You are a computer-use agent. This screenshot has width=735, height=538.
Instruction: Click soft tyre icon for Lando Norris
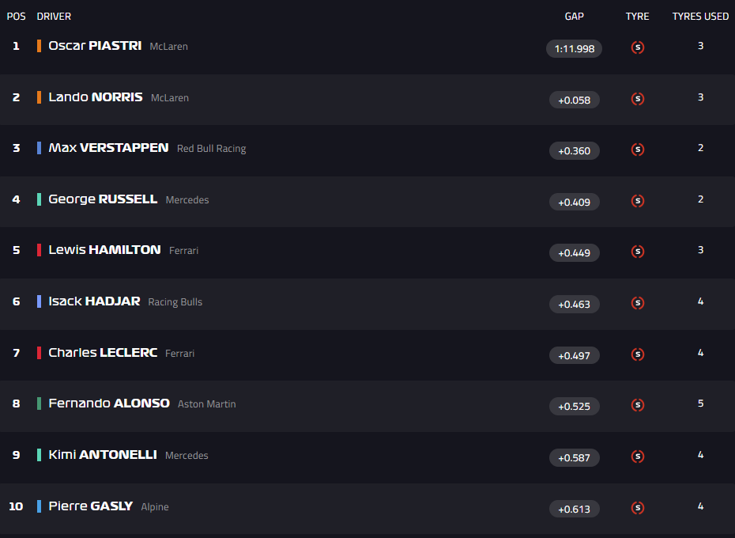[x=638, y=99]
